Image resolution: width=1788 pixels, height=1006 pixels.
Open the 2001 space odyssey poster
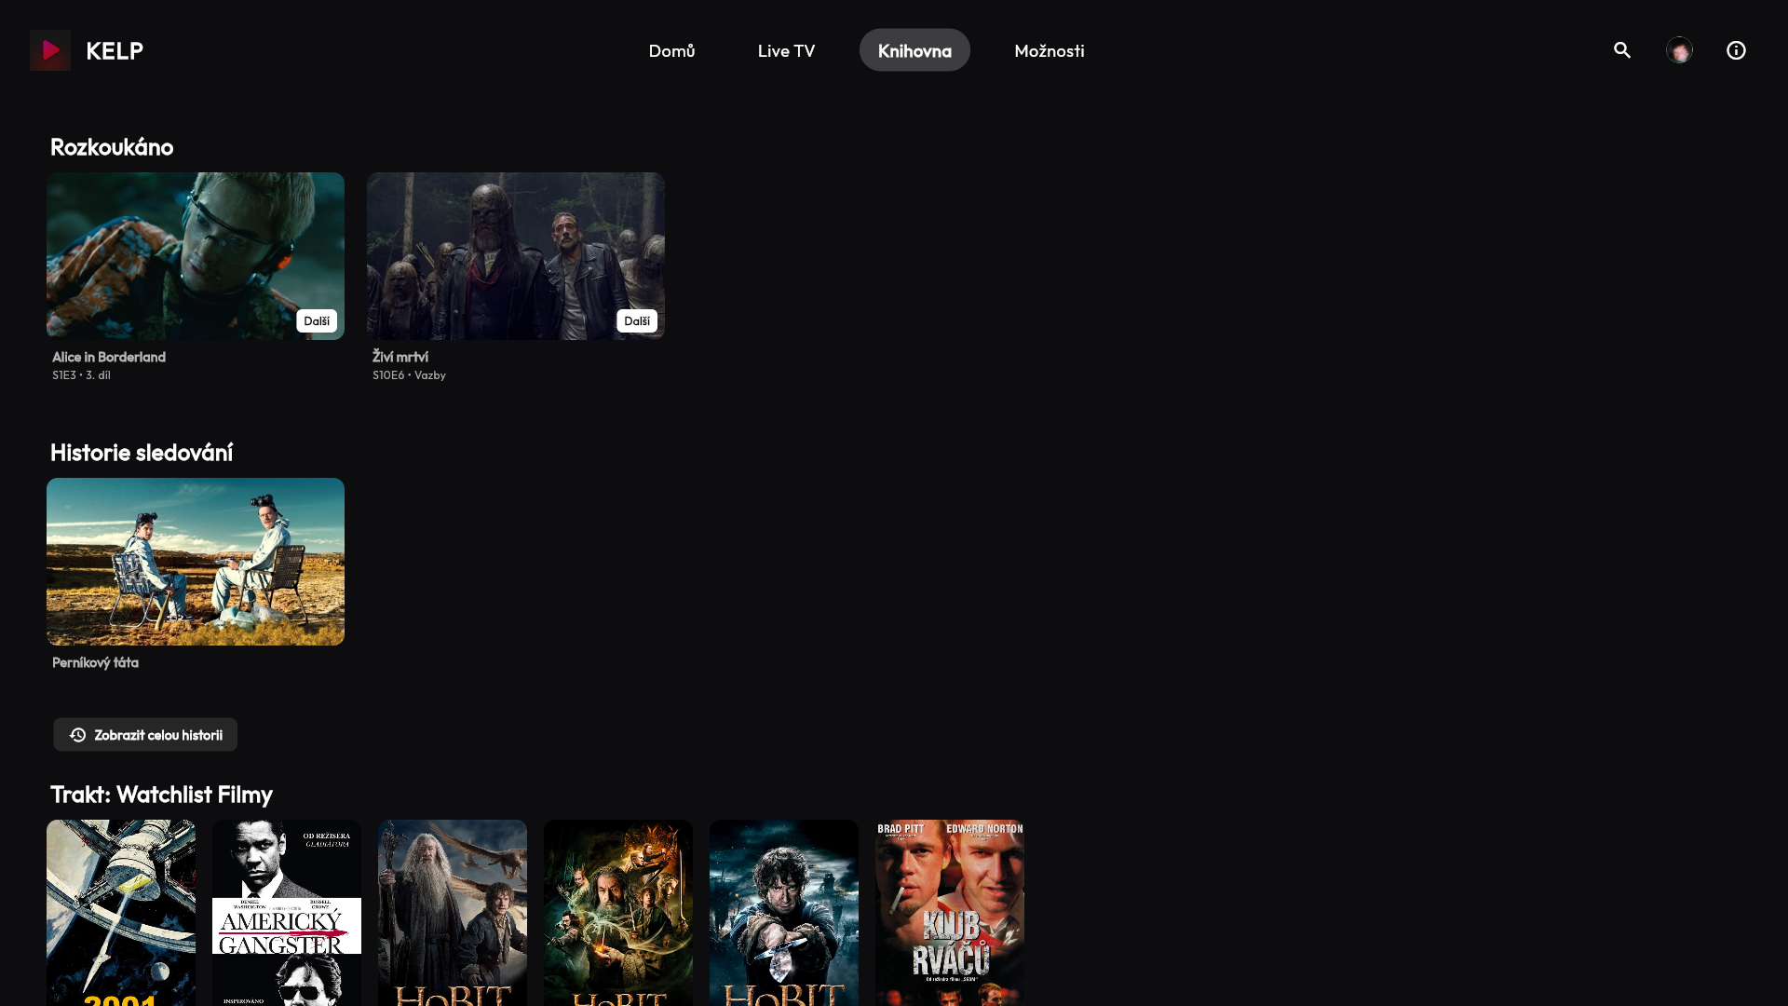pyautogui.click(x=121, y=913)
